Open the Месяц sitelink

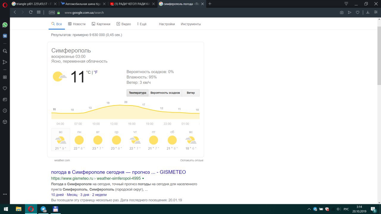(72, 195)
